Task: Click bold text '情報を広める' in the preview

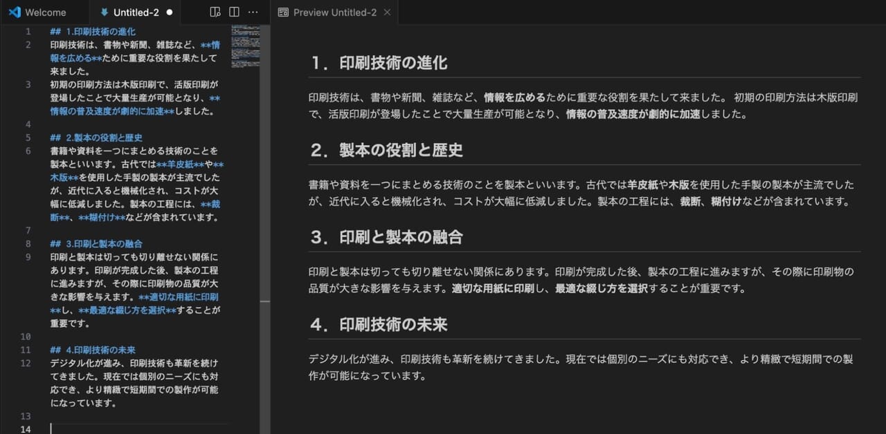Action: [514, 97]
